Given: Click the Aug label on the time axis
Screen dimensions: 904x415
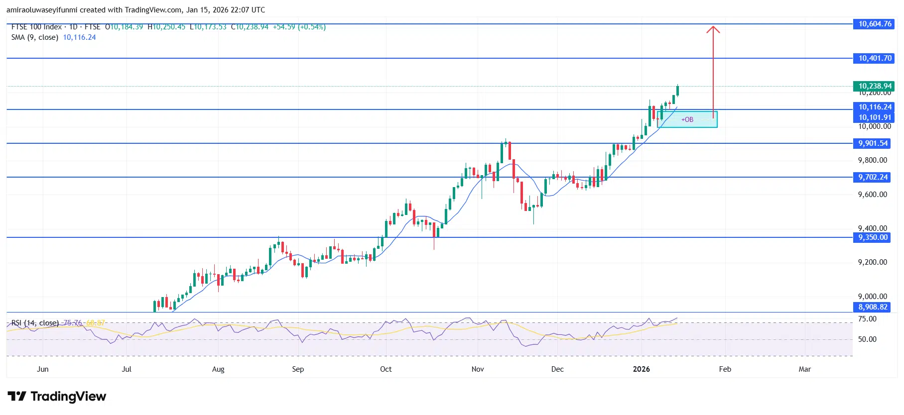Looking at the screenshot, I should pos(218,369).
